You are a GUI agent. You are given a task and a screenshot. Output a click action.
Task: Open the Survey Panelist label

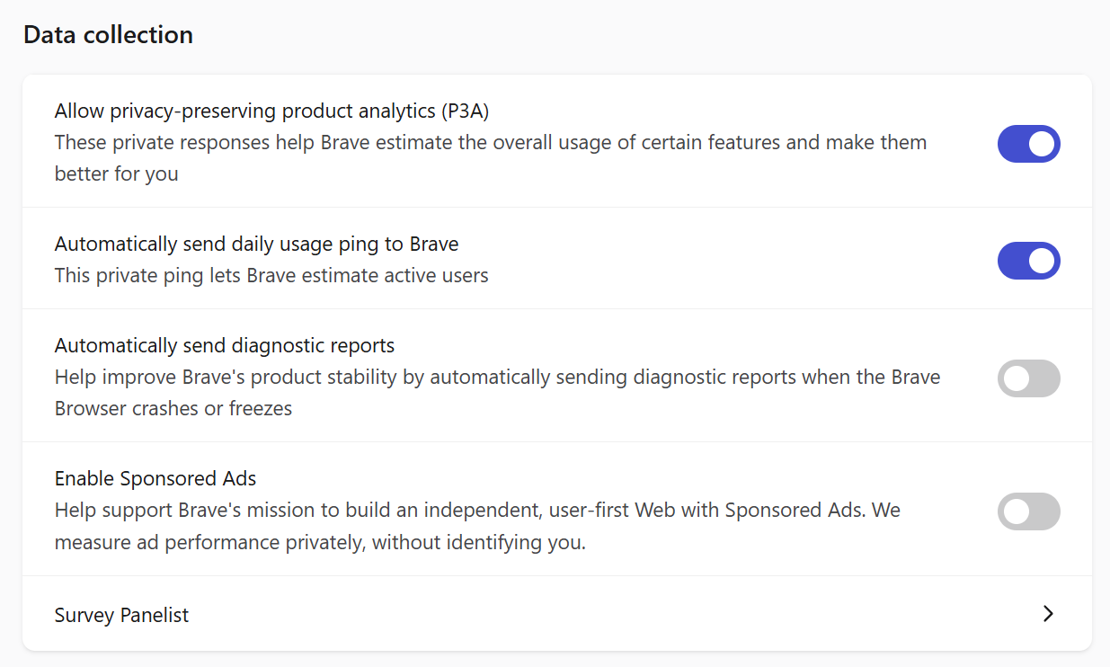[121, 615]
